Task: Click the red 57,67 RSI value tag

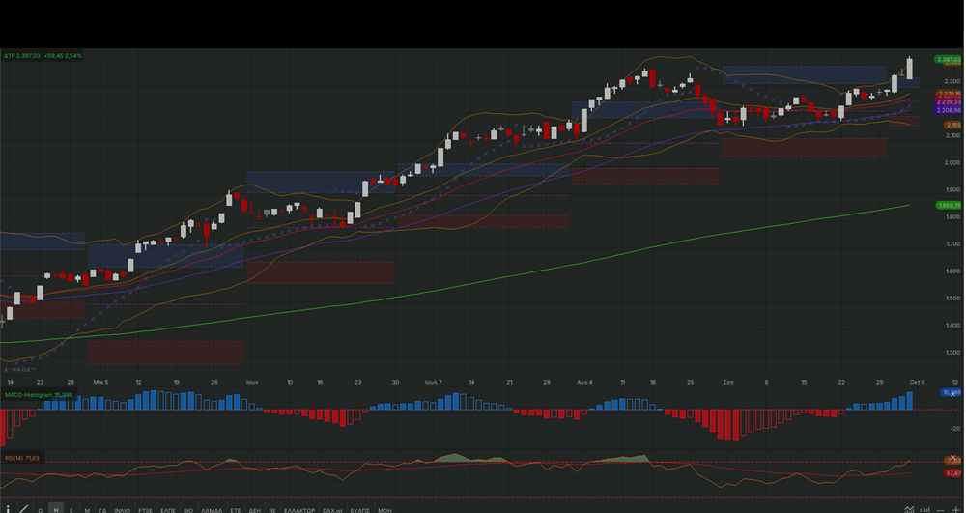Action: (952, 473)
